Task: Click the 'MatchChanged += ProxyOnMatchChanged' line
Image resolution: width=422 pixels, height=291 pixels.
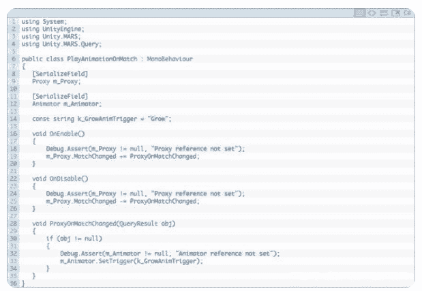Action: click(123, 156)
